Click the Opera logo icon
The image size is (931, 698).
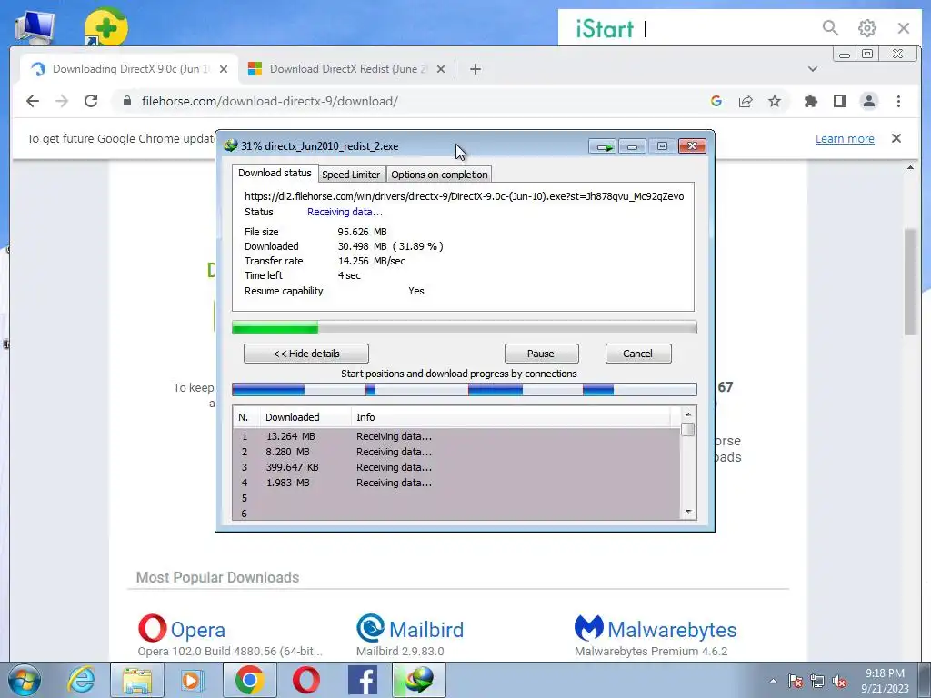point(152,628)
